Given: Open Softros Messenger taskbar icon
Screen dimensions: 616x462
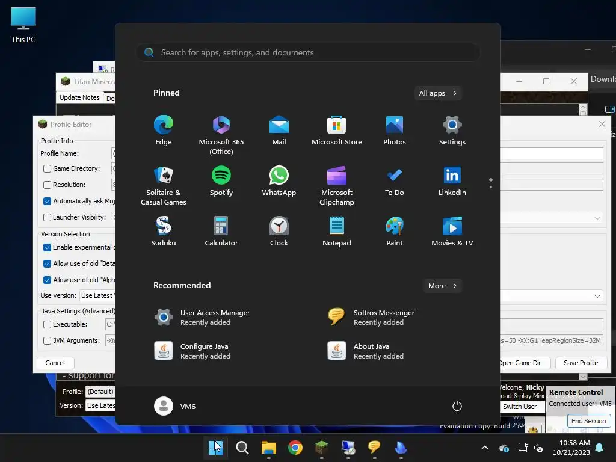Looking at the screenshot, I should pyautogui.click(x=374, y=448).
